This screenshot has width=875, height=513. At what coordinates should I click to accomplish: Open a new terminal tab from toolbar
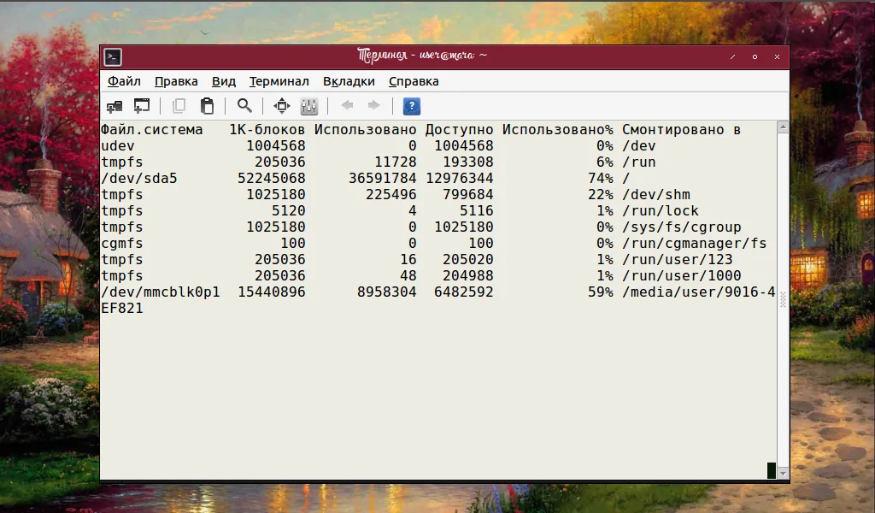point(114,106)
